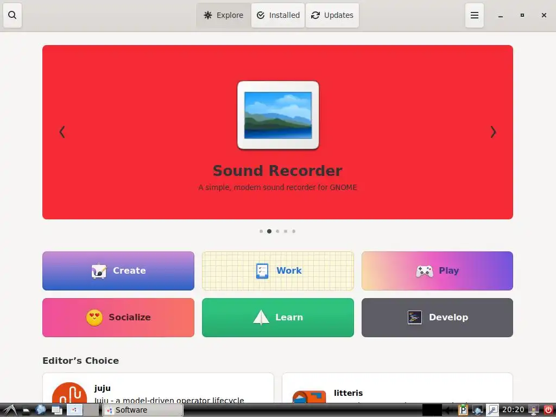Click the Editor's Choice heading
This screenshot has height=417, width=556.
[80, 361]
